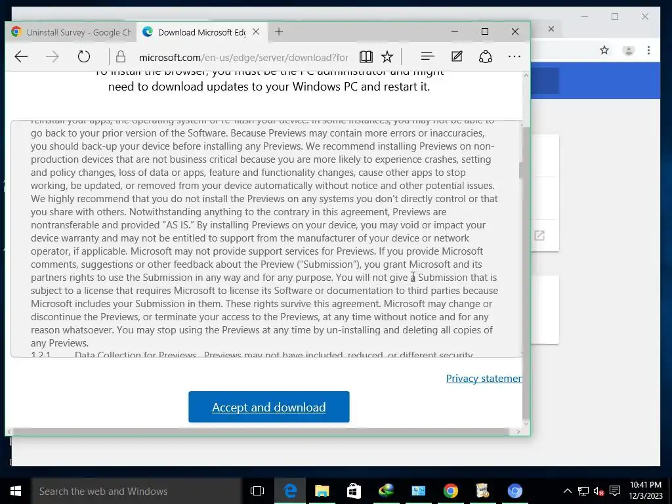Make a Web Note in Edge

pos(457,56)
